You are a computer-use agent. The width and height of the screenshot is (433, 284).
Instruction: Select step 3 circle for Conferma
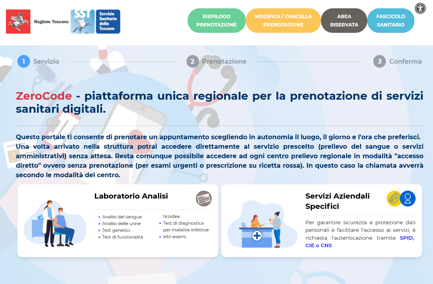[380, 61]
